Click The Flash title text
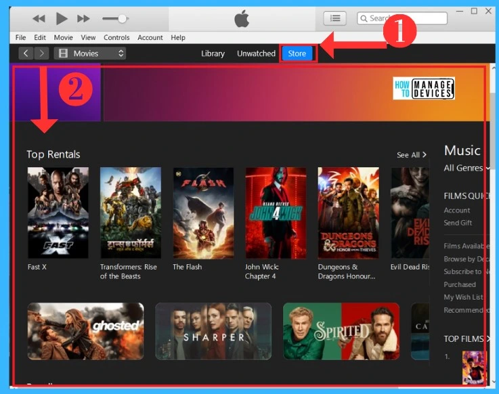Image resolution: width=499 pixels, height=394 pixels. click(x=187, y=267)
